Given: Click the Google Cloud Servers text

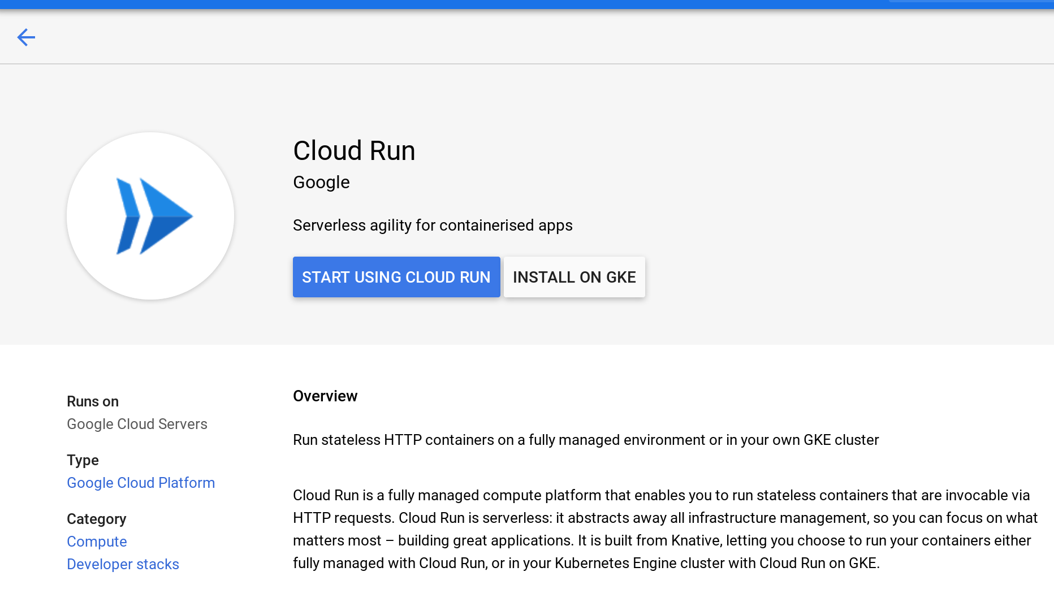Looking at the screenshot, I should tap(137, 424).
